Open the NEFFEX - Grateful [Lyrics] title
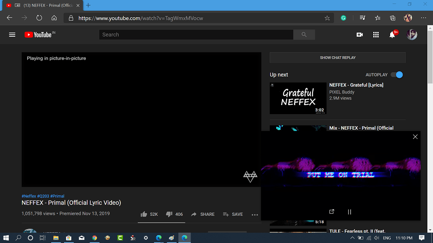 pos(356,85)
